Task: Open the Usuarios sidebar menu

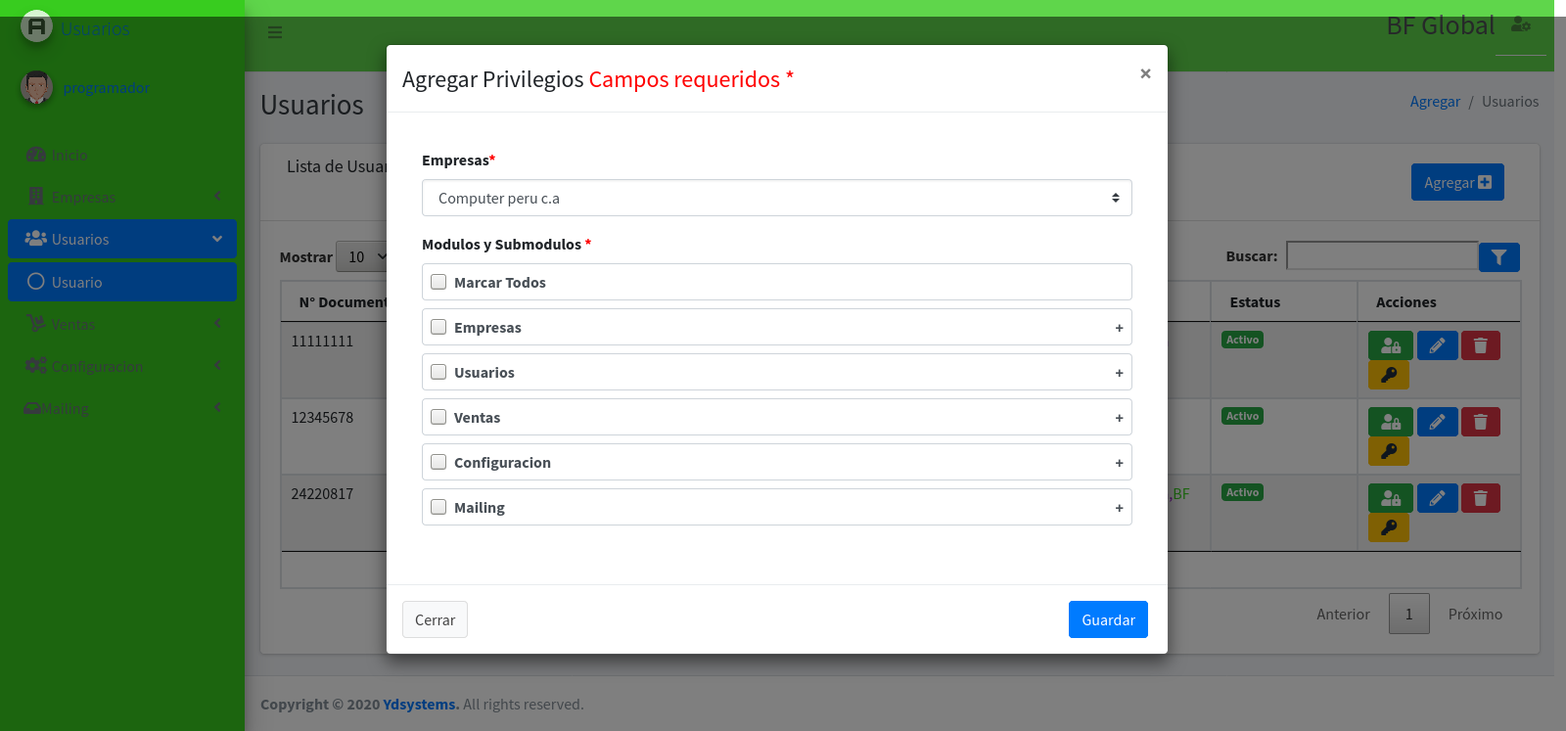Action: coord(122,239)
